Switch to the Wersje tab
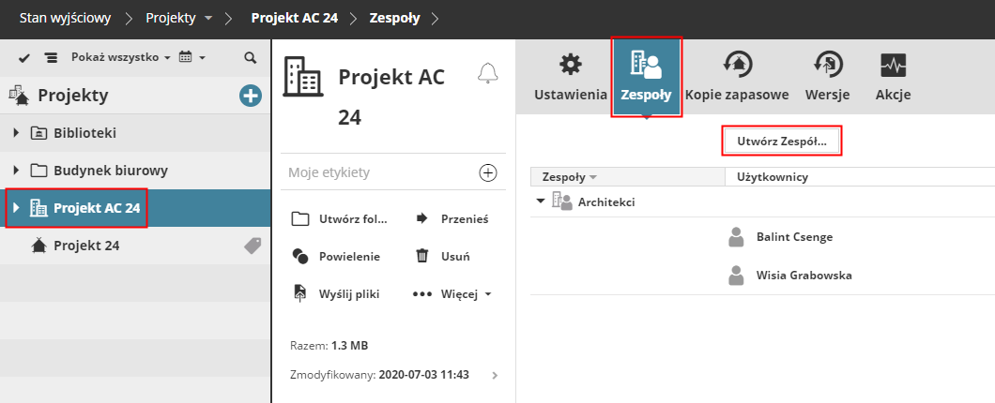 tap(827, 76)
